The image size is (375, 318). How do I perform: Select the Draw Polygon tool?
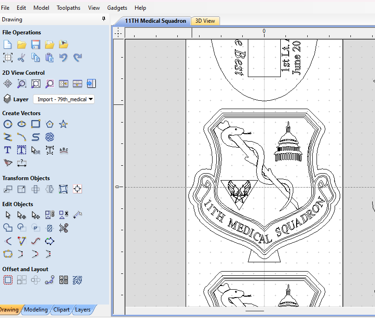[50, 124]
